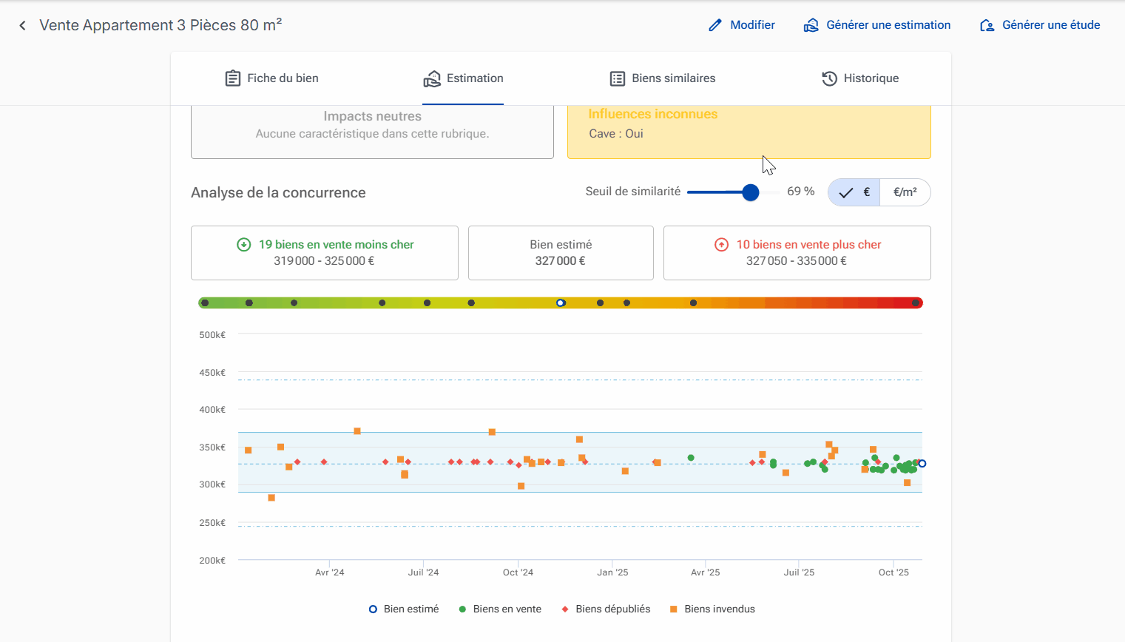Click the Influences inconnues heading
The image size is (1125, 642).
(653, 114)
